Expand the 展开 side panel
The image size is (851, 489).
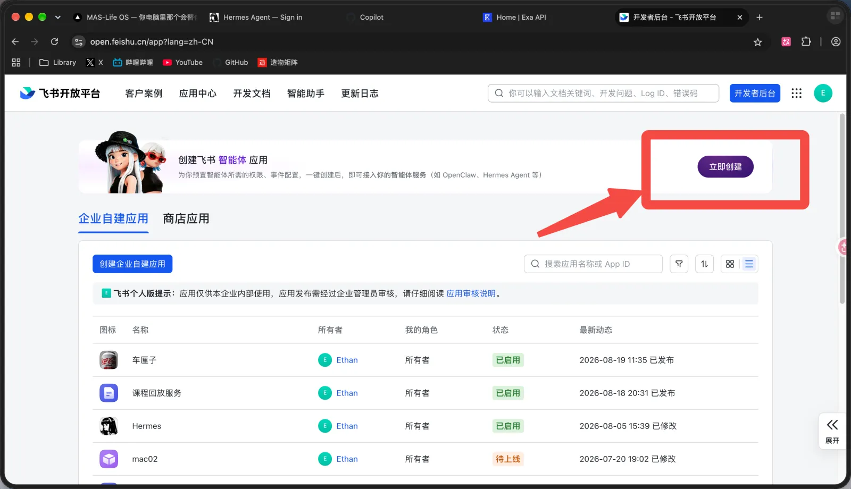click(x=832, y=431)
